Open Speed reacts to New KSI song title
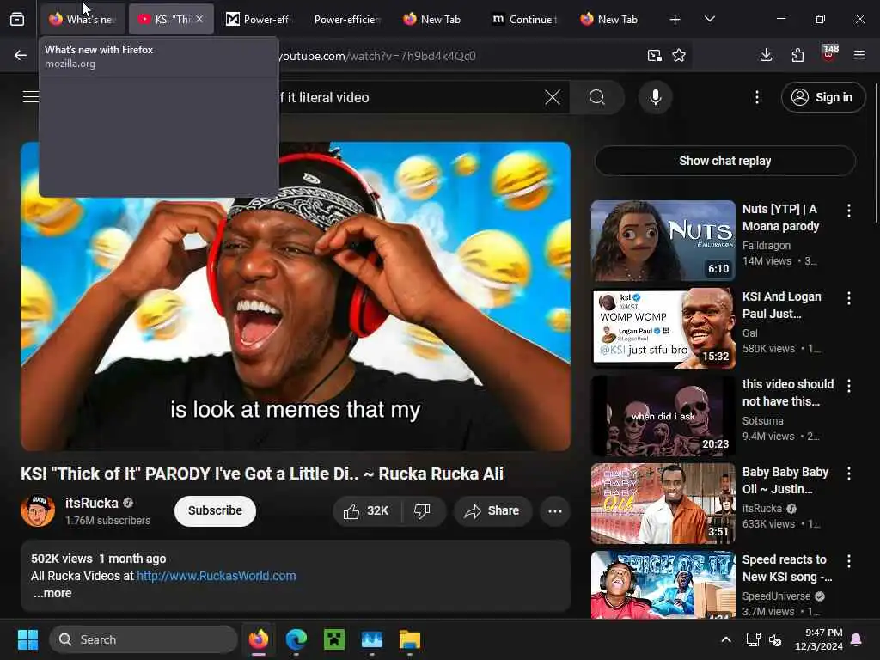 [787, 568]
